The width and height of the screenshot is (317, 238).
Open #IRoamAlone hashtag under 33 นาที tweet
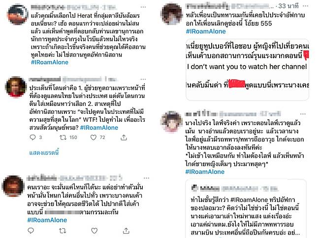click(x=206, y=32)
